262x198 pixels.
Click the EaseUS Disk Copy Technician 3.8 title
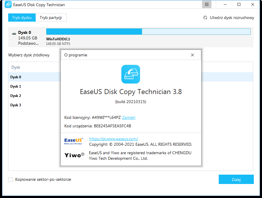(131, 92)
